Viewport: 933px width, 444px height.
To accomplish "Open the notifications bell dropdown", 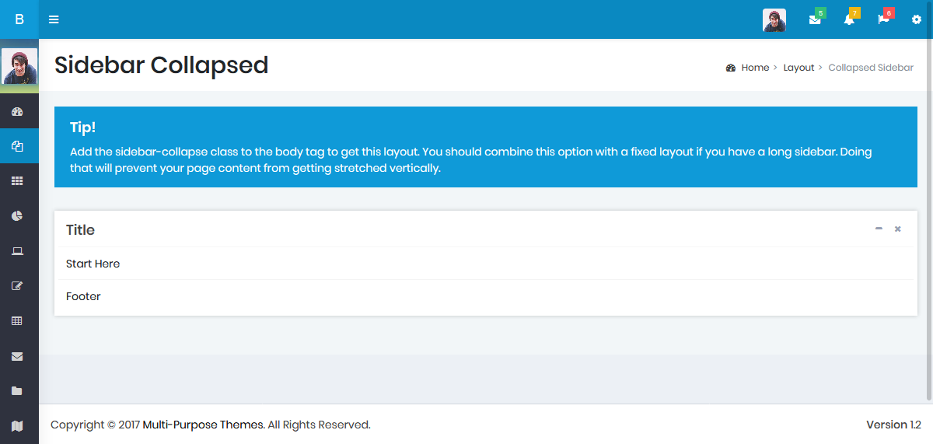I will click(850, 19).
